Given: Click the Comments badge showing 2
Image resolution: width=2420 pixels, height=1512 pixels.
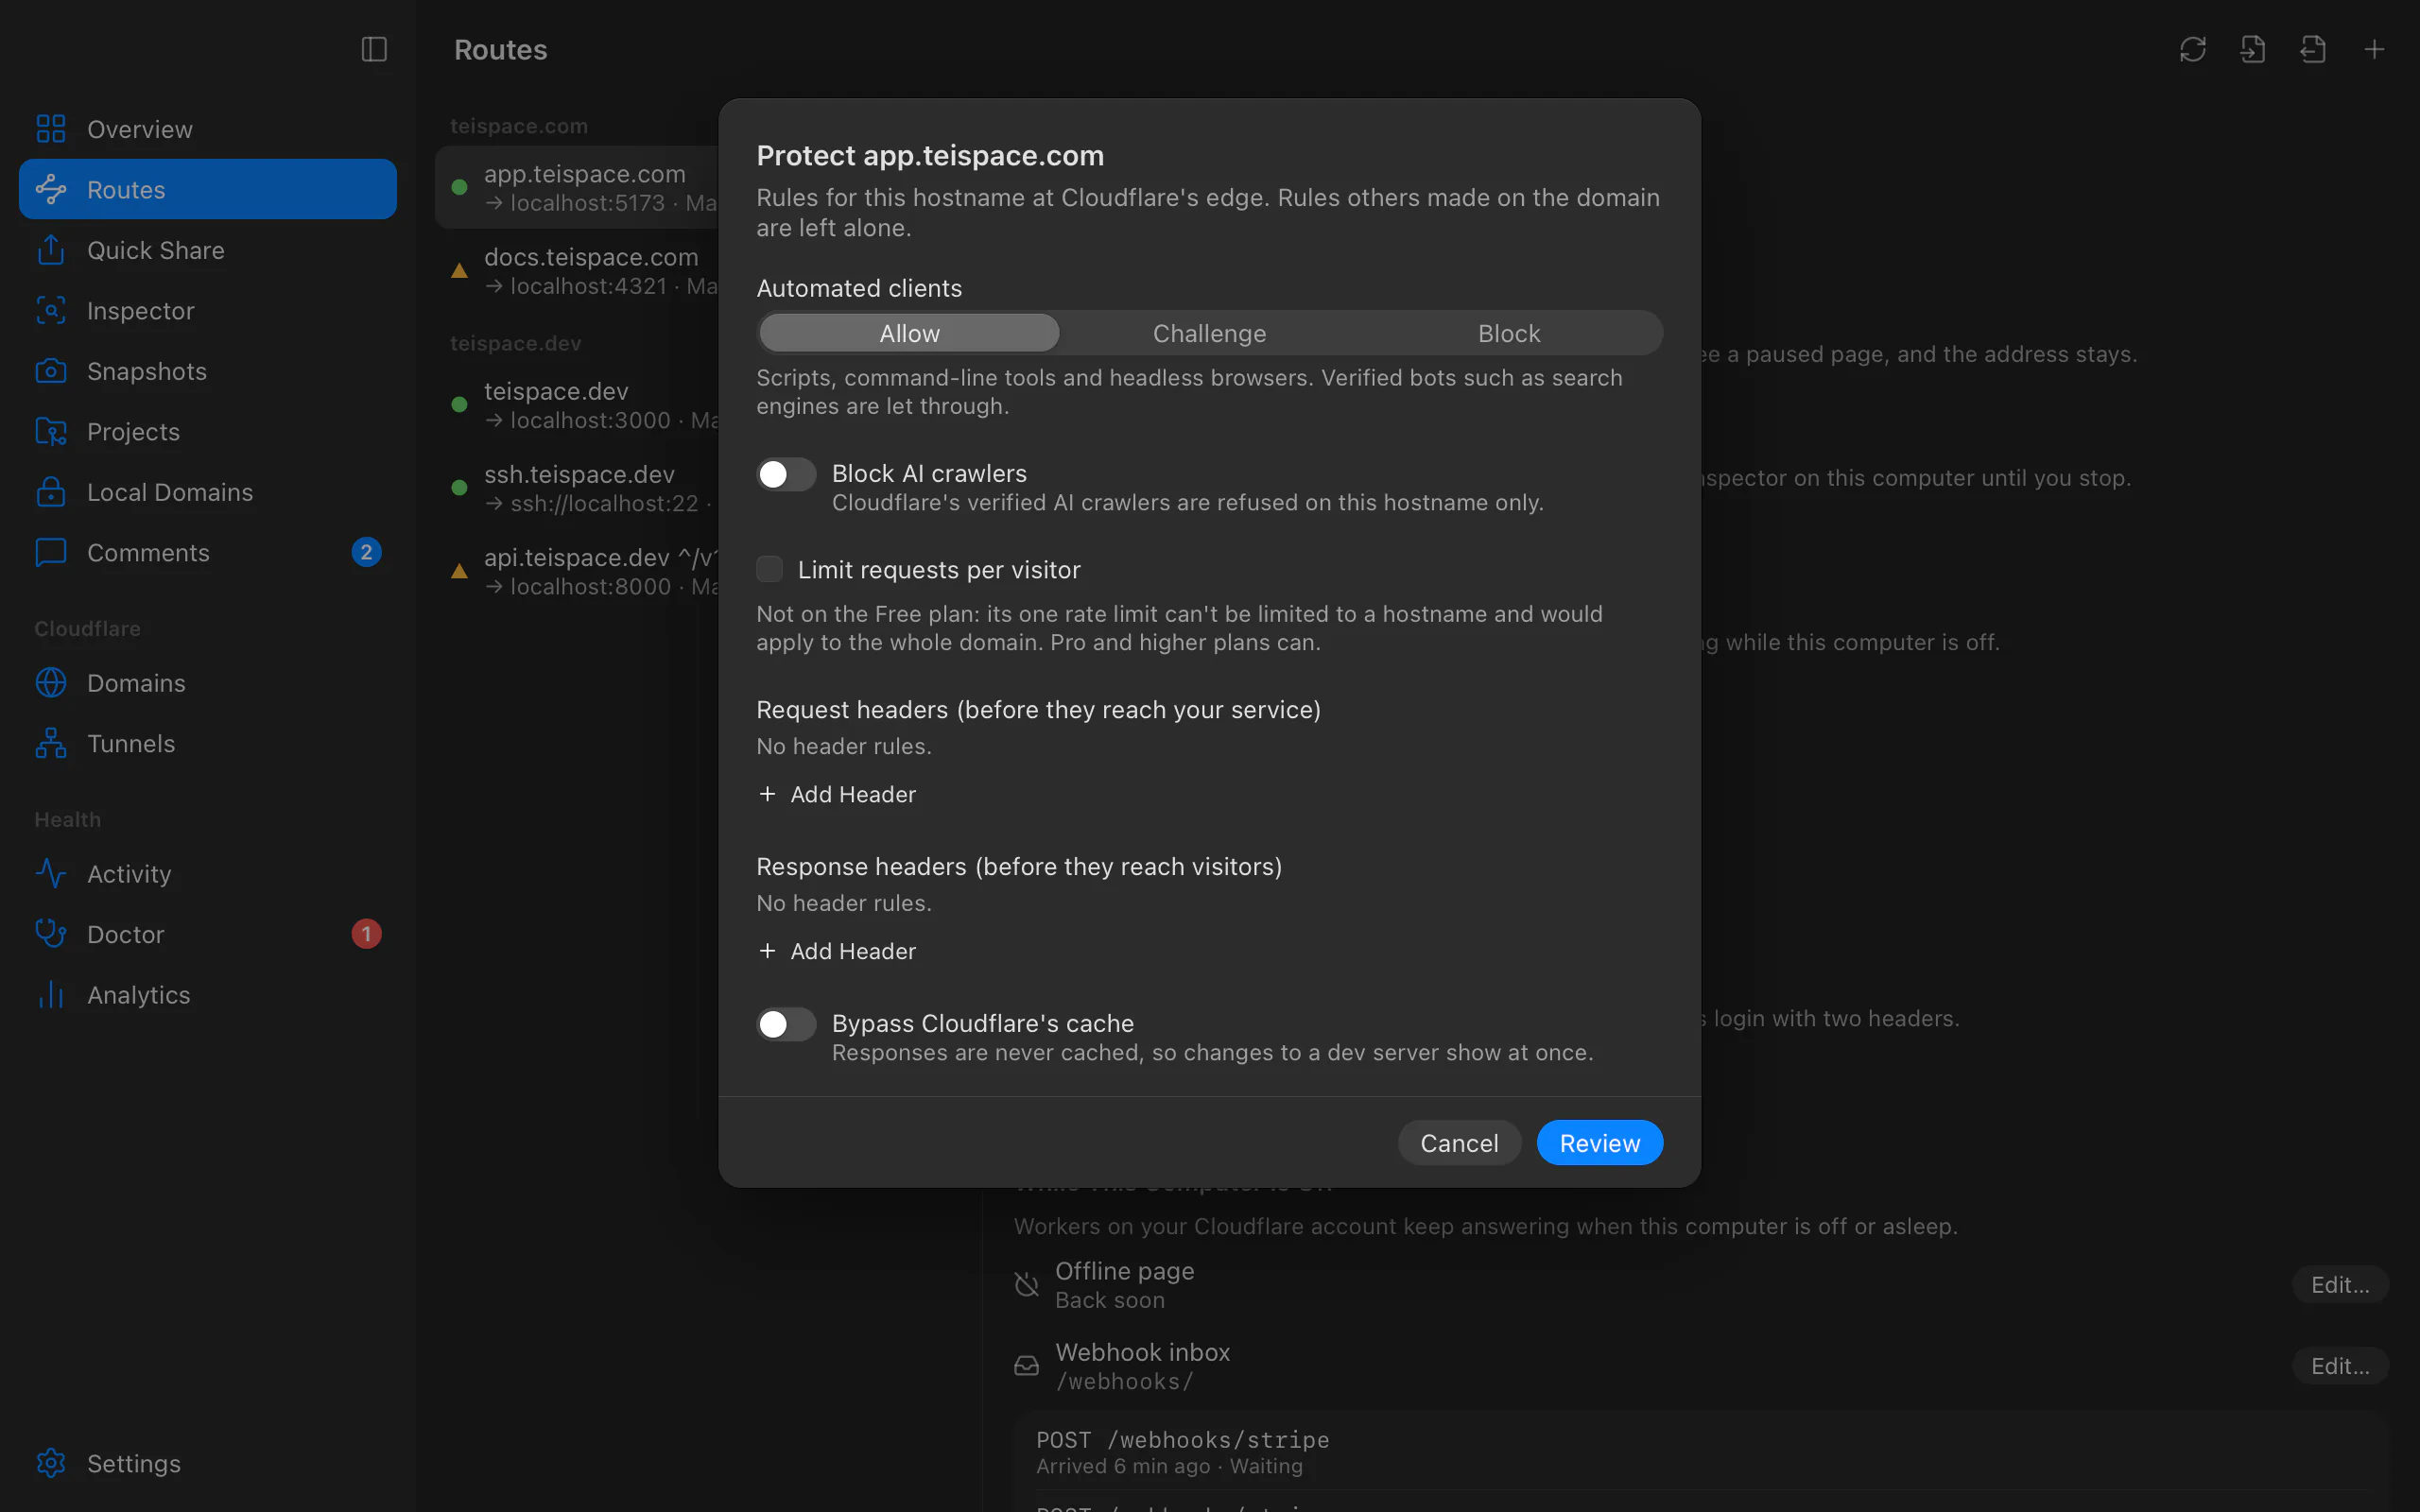Looking at the screenshot, I should click(x=366, y=552).
